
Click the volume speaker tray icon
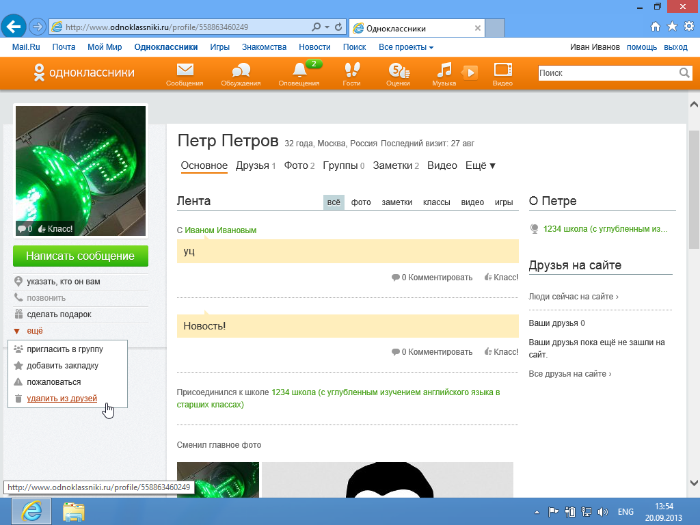603,512
